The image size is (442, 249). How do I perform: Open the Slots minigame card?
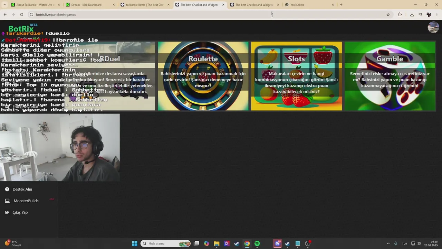(x=296, y=76)
